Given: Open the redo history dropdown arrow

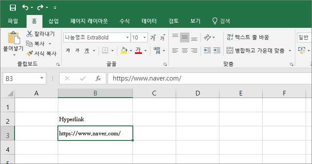Looking at the screenshot, I should point(47,8).
